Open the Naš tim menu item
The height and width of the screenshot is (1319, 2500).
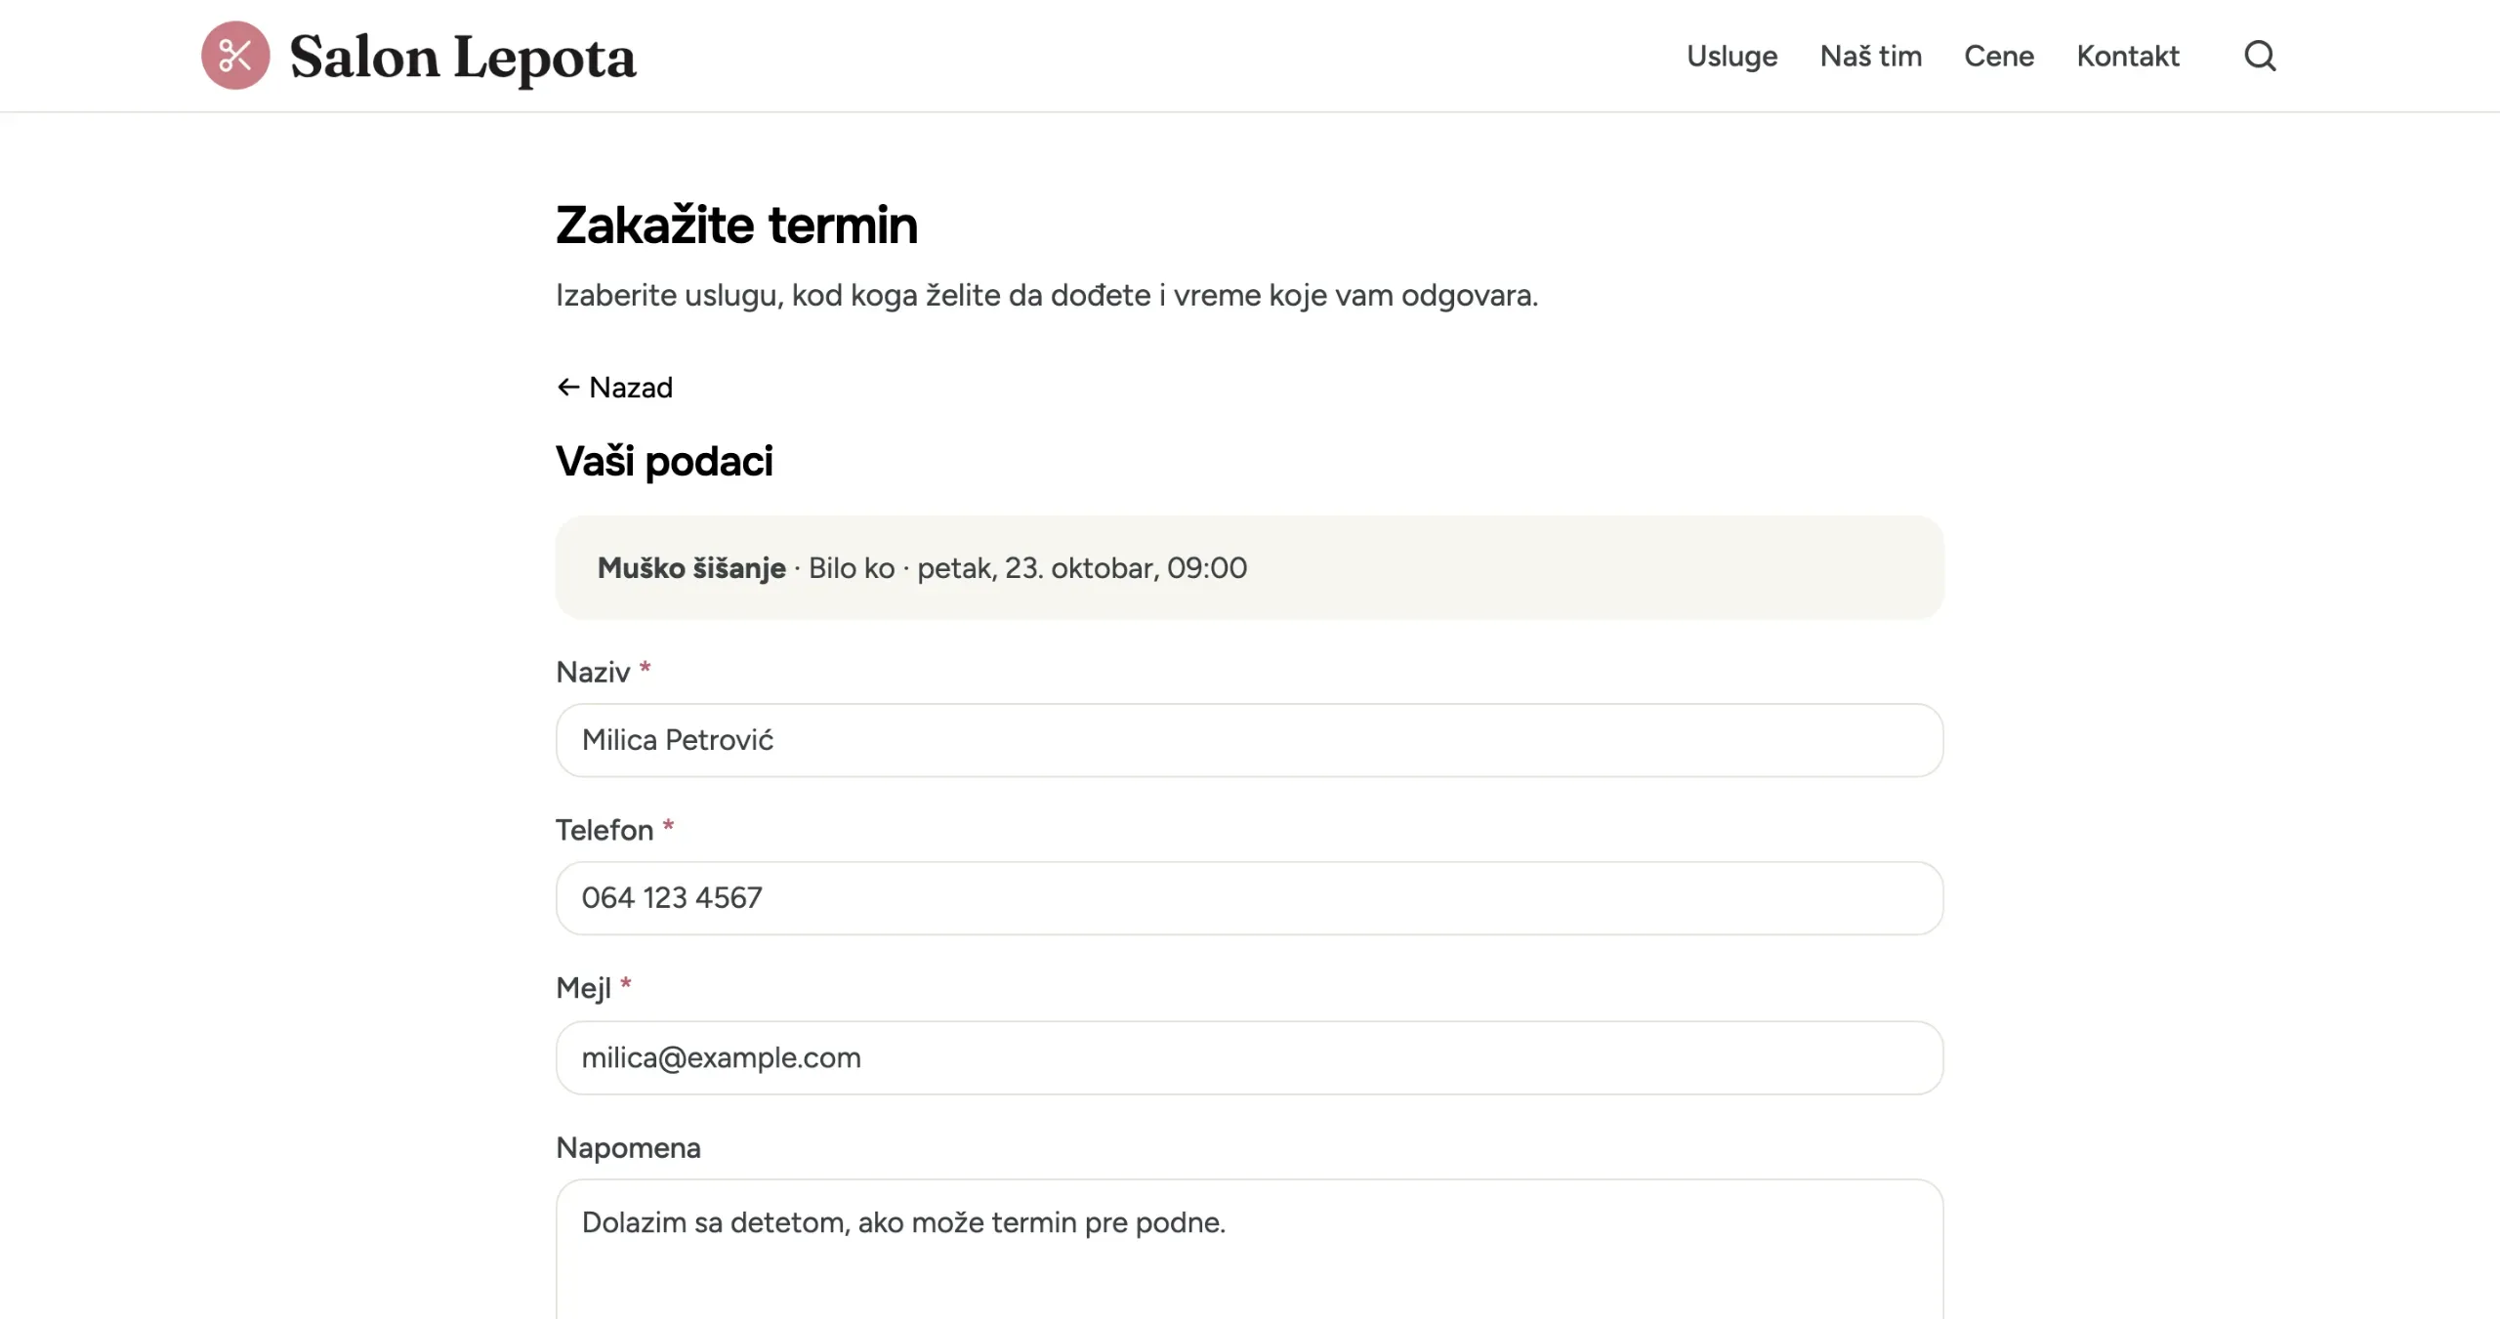coord(1870,56)
